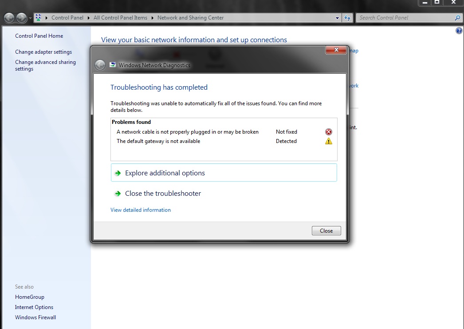
Task: Open the address bar history dropdown
Action: click(337, 18)
